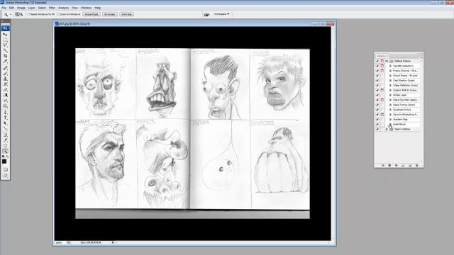Select the Hand tool

[5, 145]
